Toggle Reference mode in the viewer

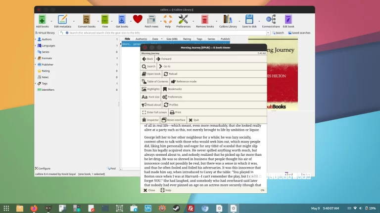pyautogui.click(x=184, y=81)
